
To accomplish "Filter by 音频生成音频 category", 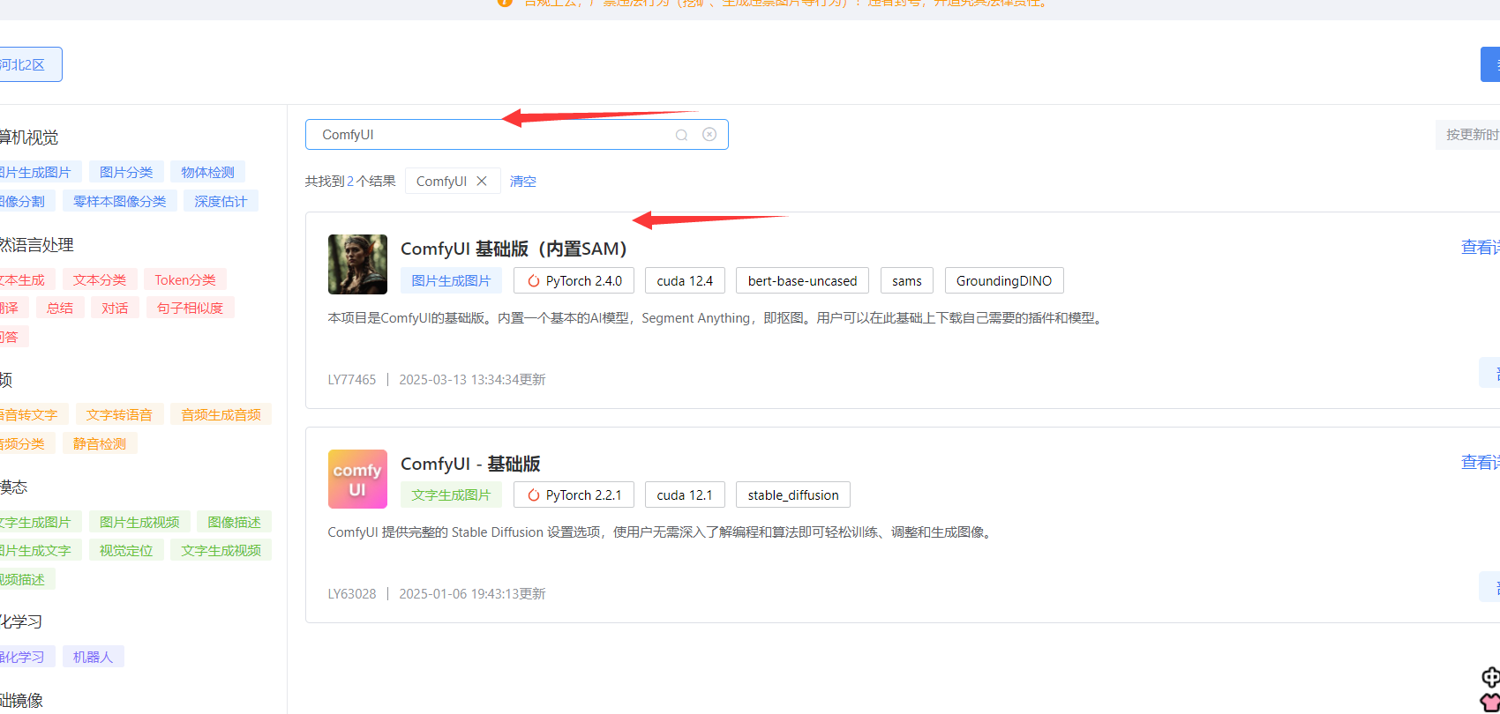I will 221,414.
